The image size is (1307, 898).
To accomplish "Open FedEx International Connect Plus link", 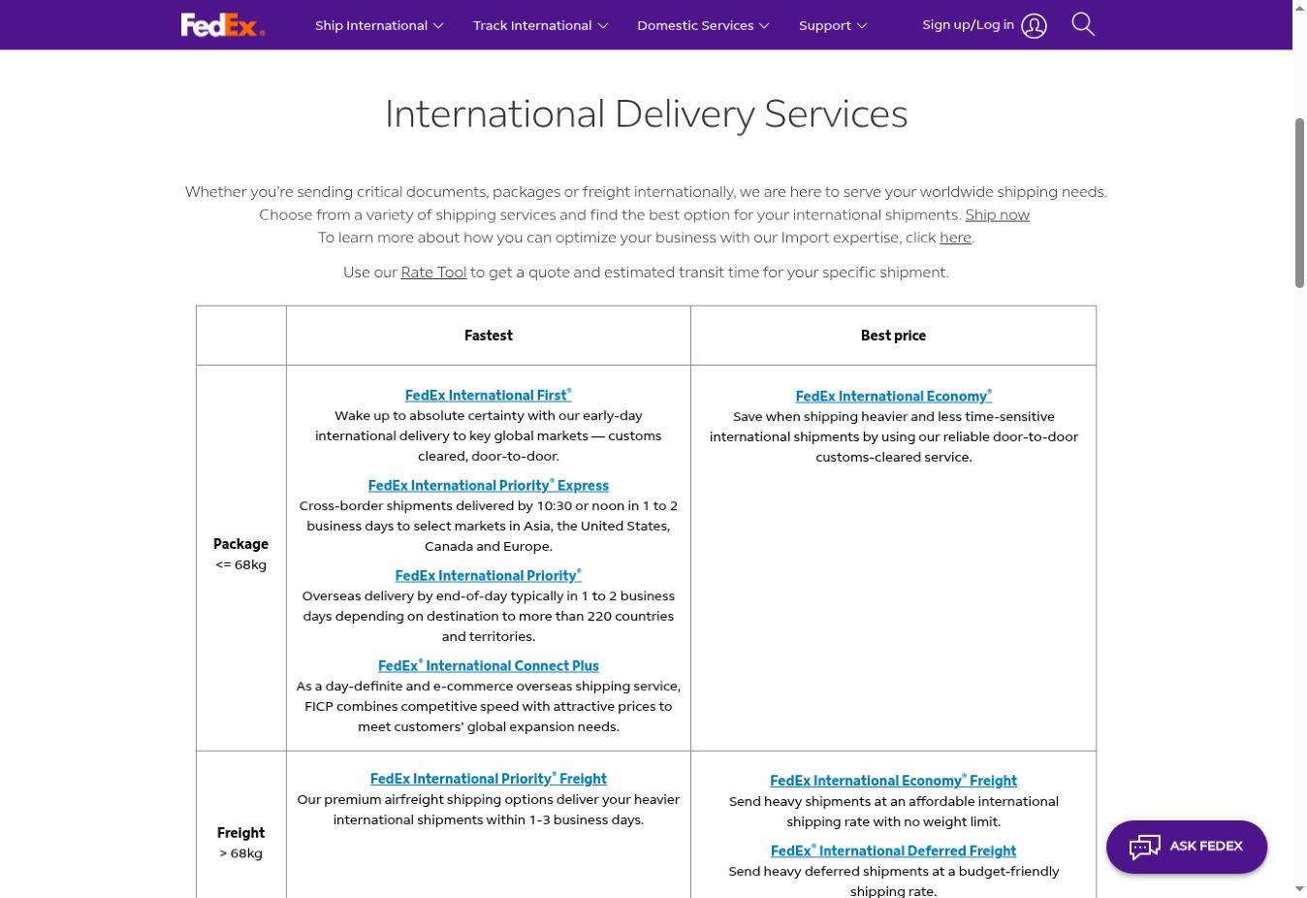I will point(489,665).
